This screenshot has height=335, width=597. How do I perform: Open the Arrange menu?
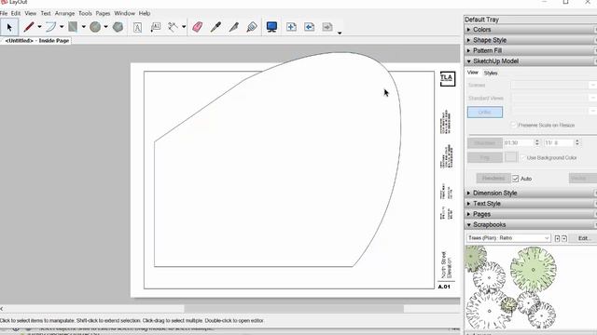[64, 13]
